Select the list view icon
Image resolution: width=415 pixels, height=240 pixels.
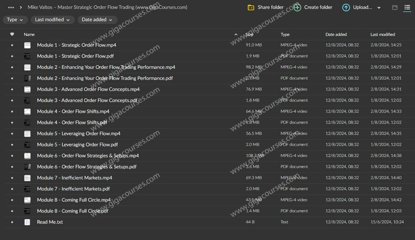coord(408,7)
